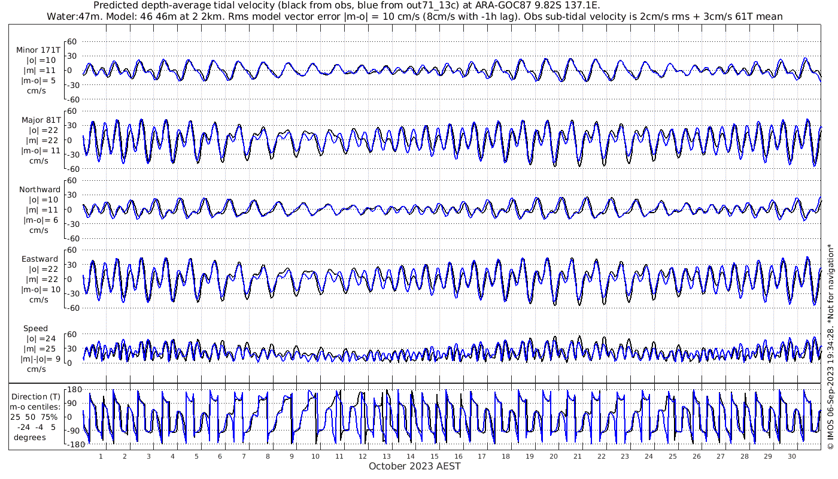Click the 'Eastward' panel label
Viewport: 838px width, 479px height.
40,259
